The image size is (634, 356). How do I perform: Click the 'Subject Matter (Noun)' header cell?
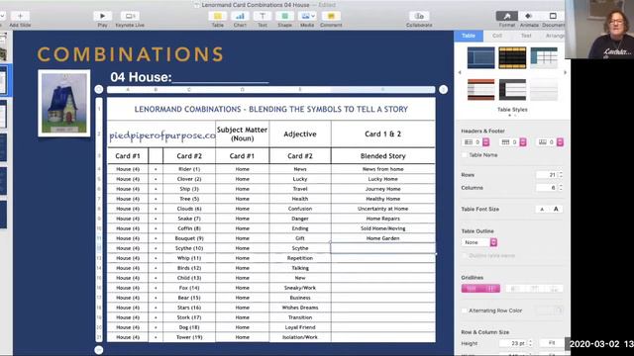242,134
